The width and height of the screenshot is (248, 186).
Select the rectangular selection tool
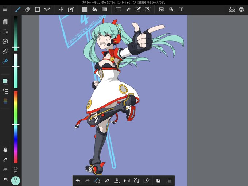click(x=118, y=9)
